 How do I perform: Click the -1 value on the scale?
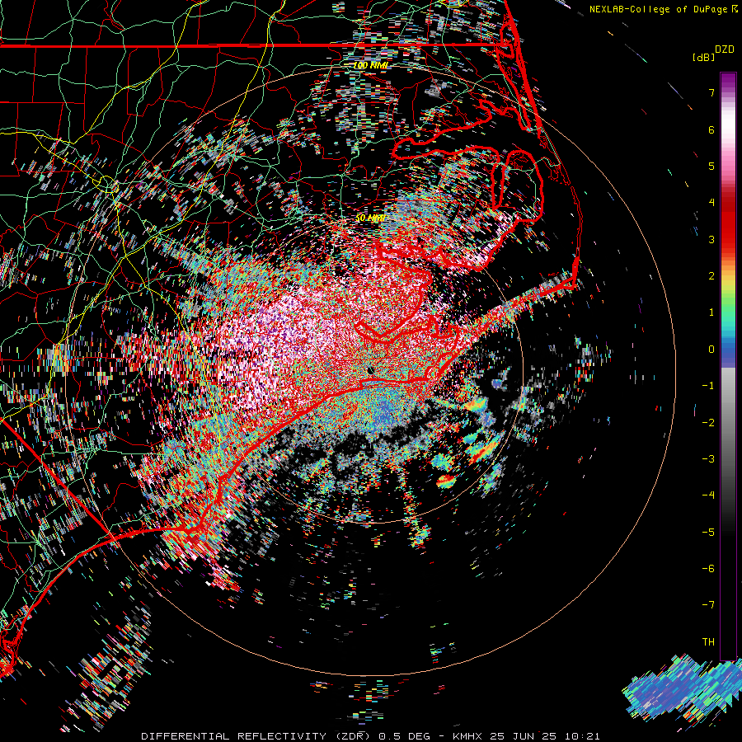click(708, 386)
